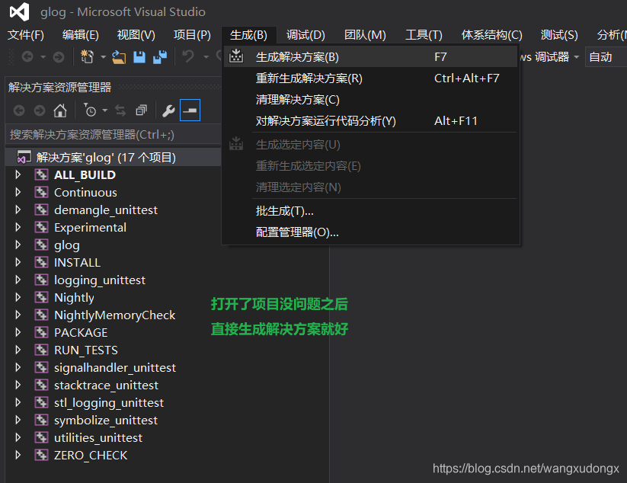Screen dimensions: 627x483
Task: Open the 体系结构(C) menu
Action: point(491,35)
